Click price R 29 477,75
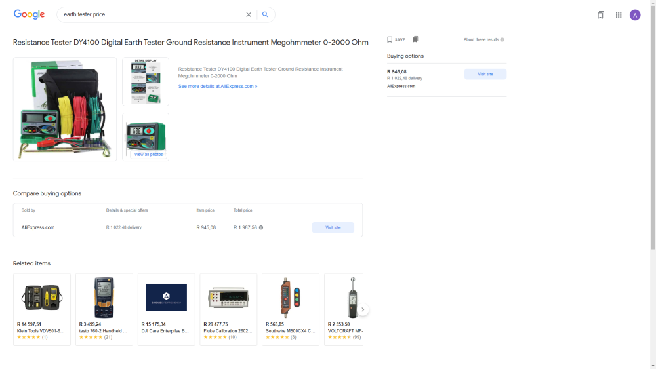 pyautogui.click(x=216, y=324)
